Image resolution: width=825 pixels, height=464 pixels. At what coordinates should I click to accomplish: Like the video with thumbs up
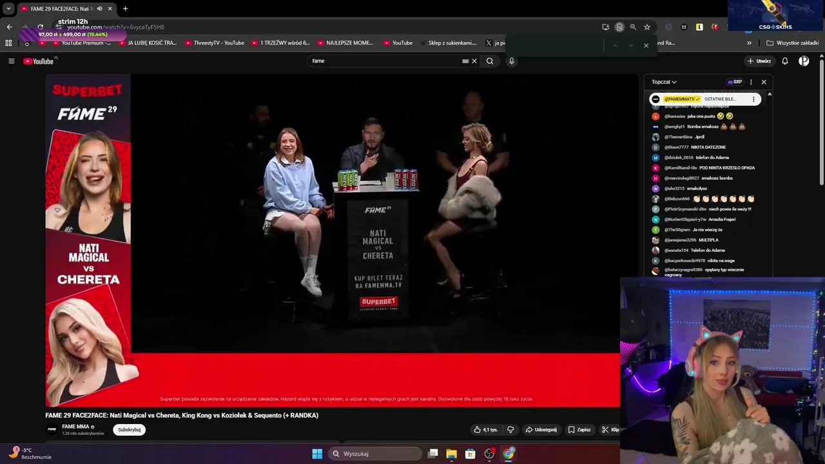point(486,430)
